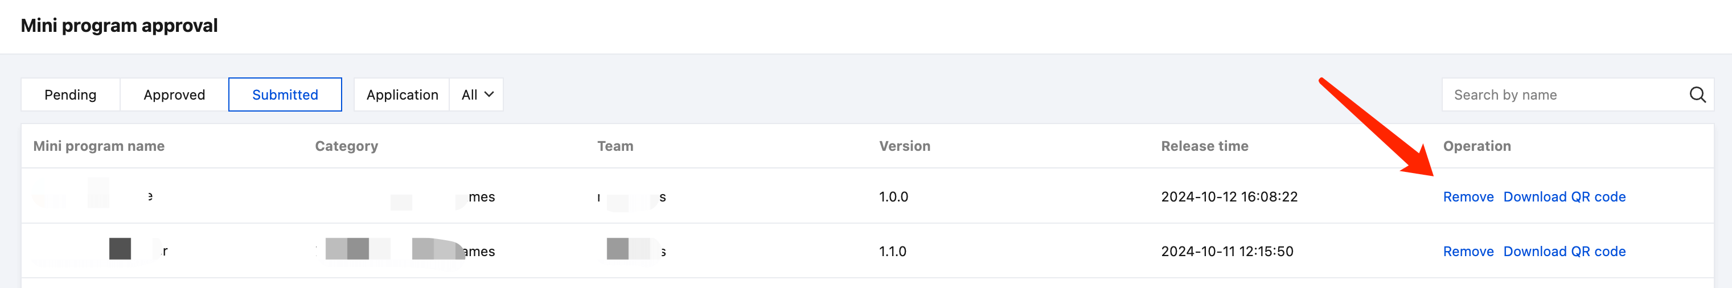The height and width of the screenshot is (288, 1732).
Task: Click the search magnifier icon
Action: [x=1697, y=95]
